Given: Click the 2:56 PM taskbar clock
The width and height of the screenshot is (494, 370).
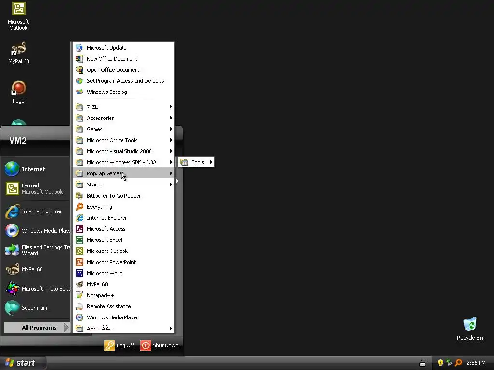Looking at the screenshot, I should [476, 363].
